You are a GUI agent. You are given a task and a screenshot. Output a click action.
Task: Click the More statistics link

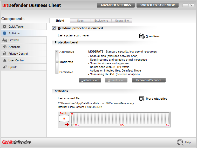157,99
